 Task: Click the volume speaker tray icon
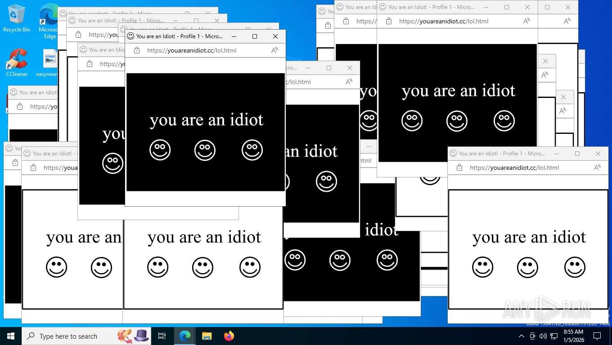point(543,336)
